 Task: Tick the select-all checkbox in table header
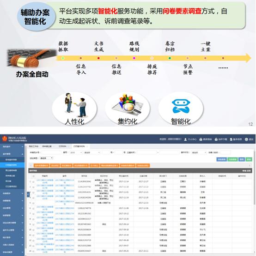pyautogui.click(x=33, y=176)
